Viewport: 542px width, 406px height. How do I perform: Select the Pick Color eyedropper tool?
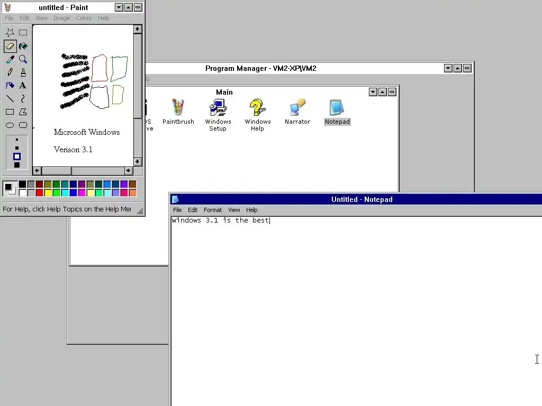tap(10, 59)
